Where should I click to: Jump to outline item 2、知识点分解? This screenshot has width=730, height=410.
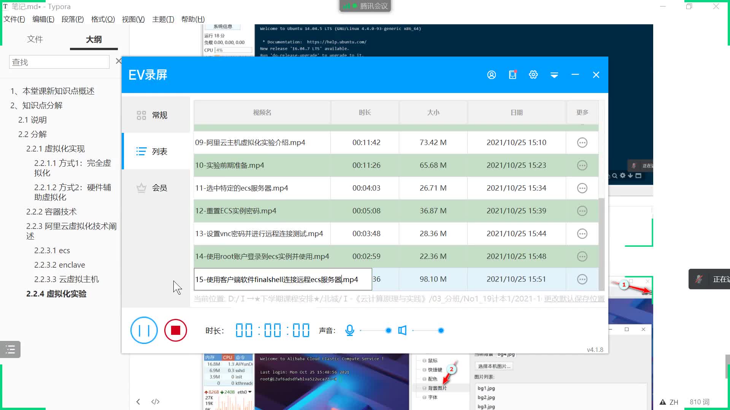pos(36,106)
